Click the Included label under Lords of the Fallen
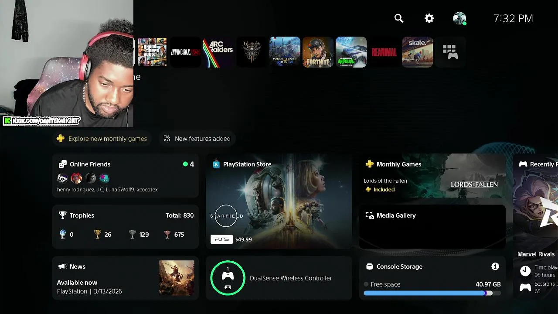The width and height of the screenshot is (558, 314). (384, 190)
